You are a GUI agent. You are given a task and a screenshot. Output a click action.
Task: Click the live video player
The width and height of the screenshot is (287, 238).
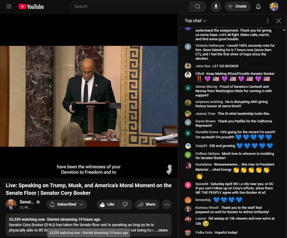click(89, 96)
